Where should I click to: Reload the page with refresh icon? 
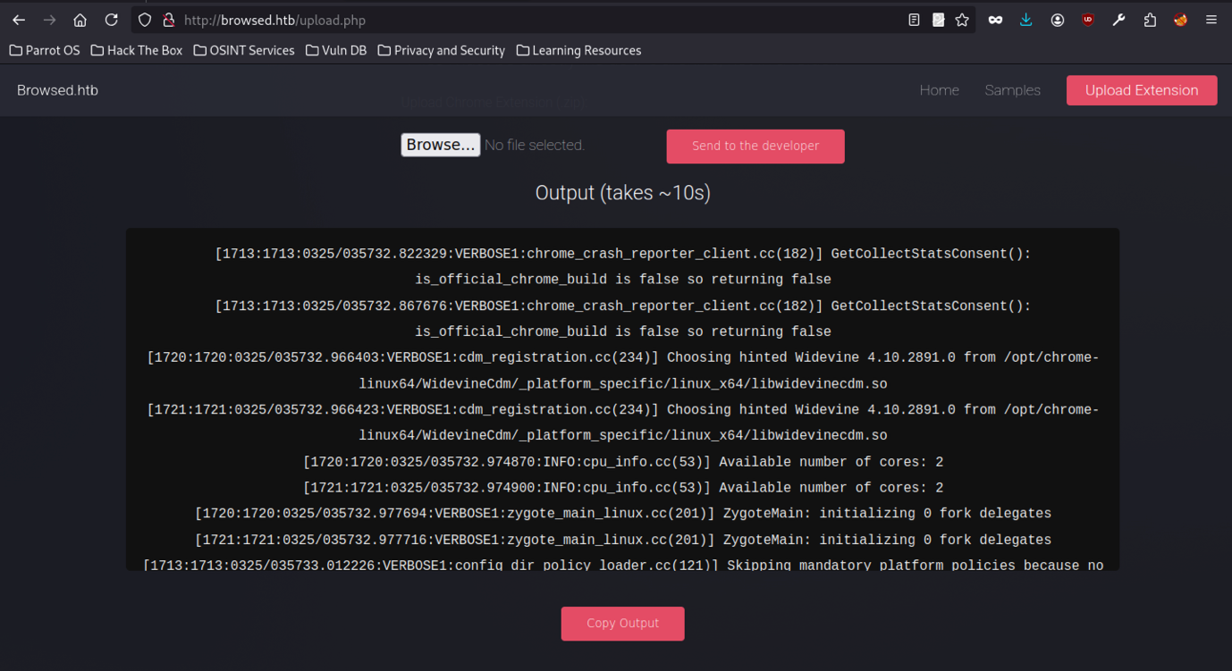click(x=111, y=20)
